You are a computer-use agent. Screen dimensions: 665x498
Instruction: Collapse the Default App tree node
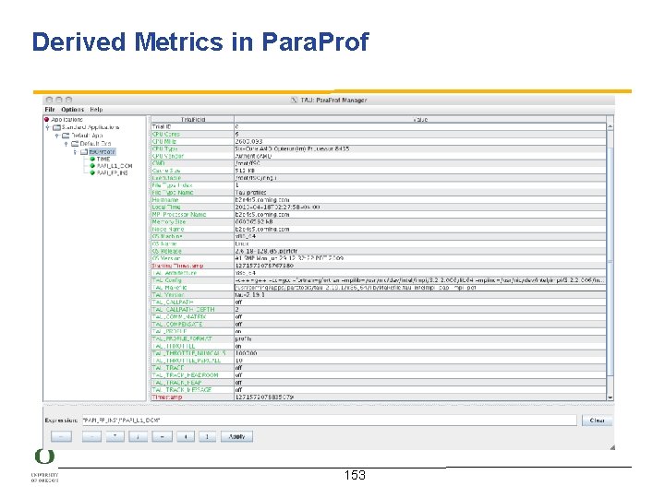tap(56, 136)
